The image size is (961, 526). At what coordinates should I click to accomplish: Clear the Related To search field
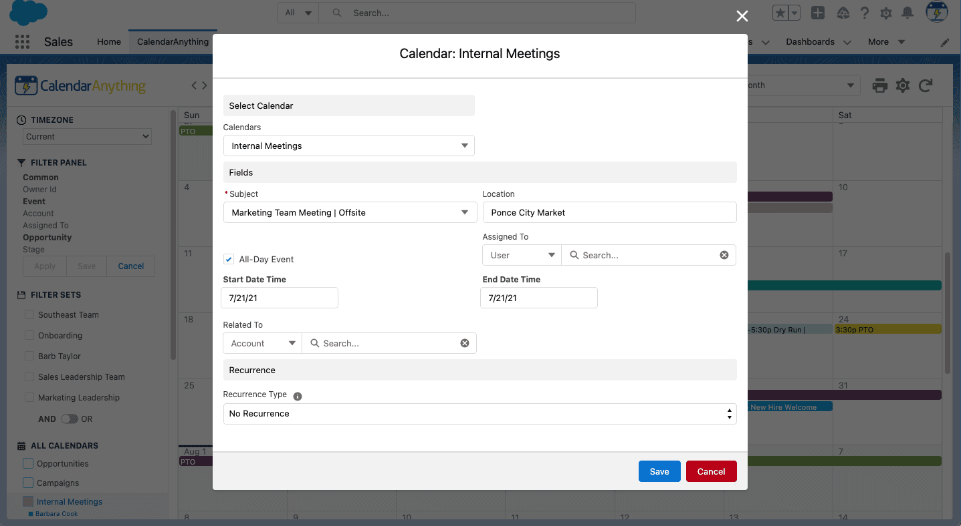[465, 343]
